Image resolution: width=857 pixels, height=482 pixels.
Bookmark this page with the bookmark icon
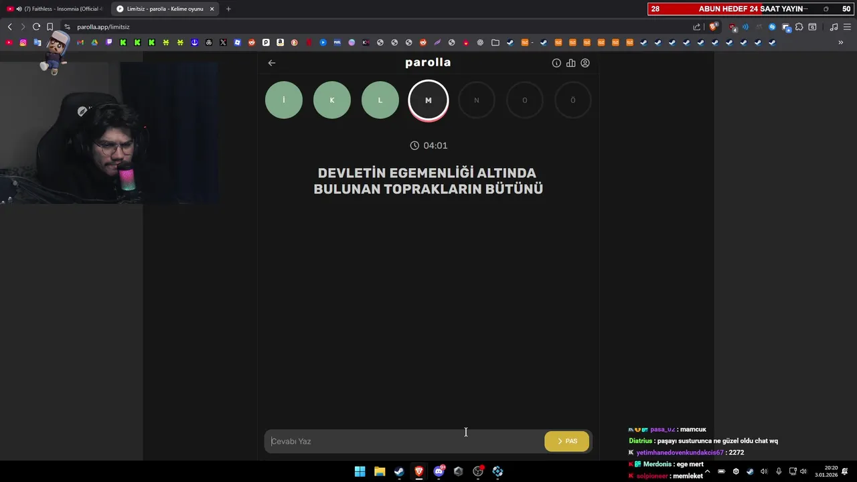(x=50, y=27)
